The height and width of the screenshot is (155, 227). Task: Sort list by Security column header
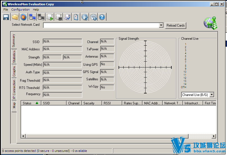coord(92,103)
